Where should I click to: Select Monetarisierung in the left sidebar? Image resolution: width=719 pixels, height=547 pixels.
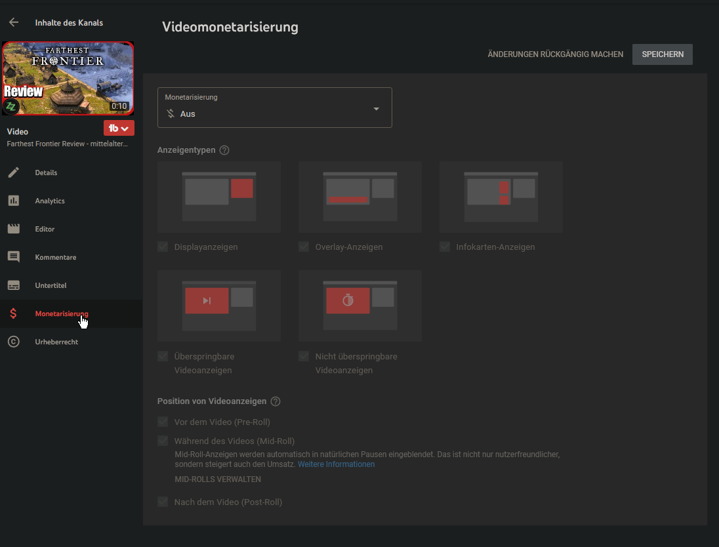pyautogui.click(x=62, y=314)
